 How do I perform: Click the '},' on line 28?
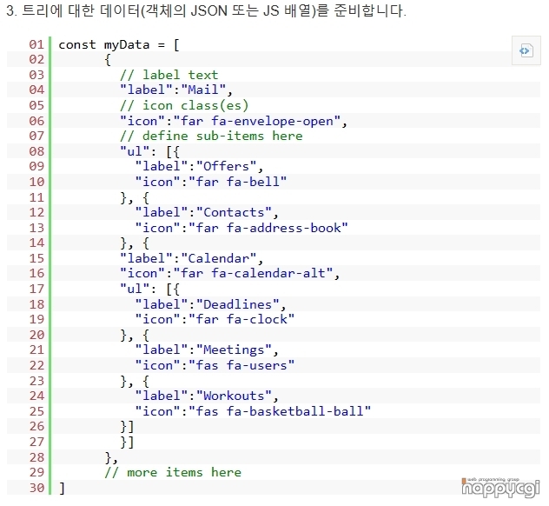pyautogui.click(x=111, y=457)
